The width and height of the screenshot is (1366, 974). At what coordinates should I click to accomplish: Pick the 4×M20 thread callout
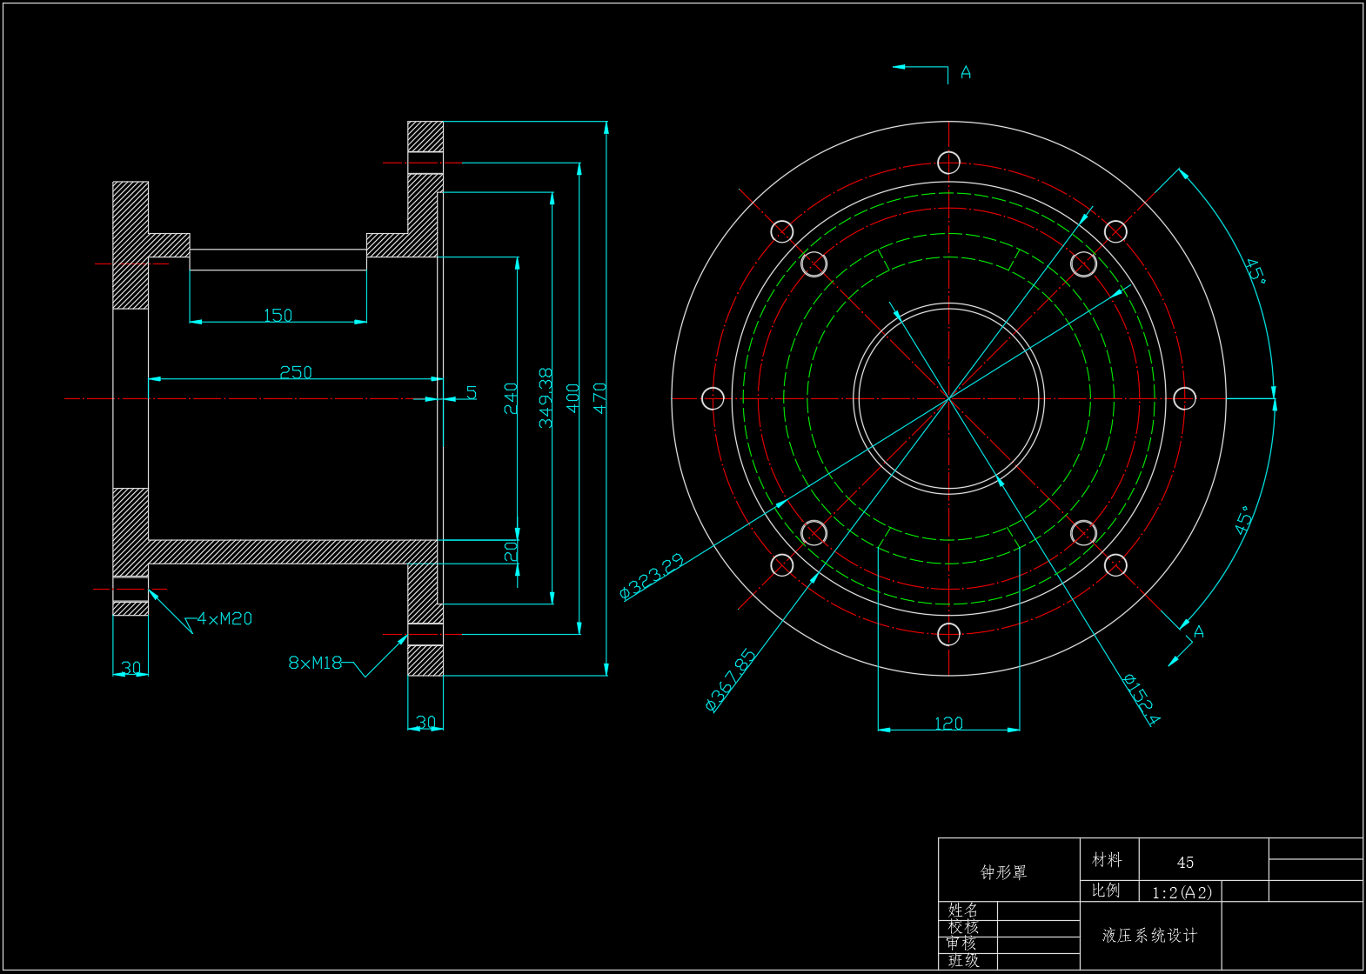click(224, 619)
